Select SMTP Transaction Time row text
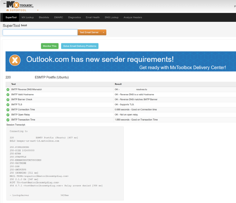 [x=23, y=120]
